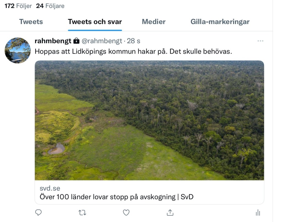282x222 pixels.
Task: Go to the Medier tab
Action: click(154, 22)
